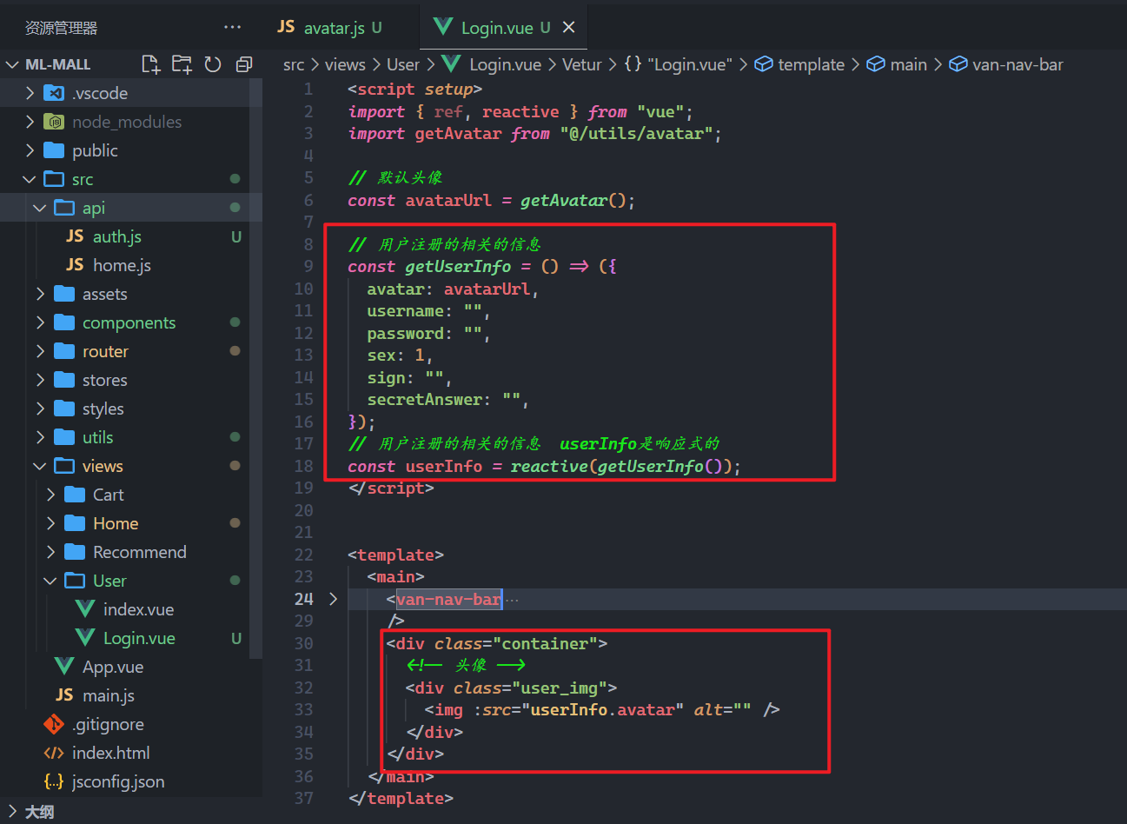Click the reactive call on line 18
This screenshot has width=1127, height=824.
(x=549, y=467)
